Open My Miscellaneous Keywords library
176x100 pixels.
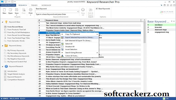point(18,56)
